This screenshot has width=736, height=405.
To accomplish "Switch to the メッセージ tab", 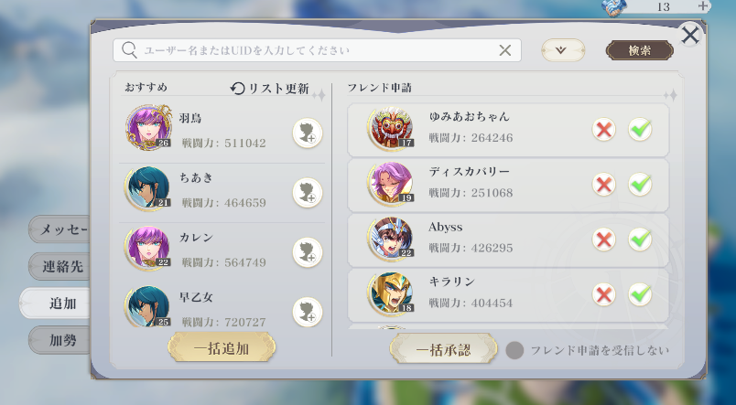I will tap(60, 229).
